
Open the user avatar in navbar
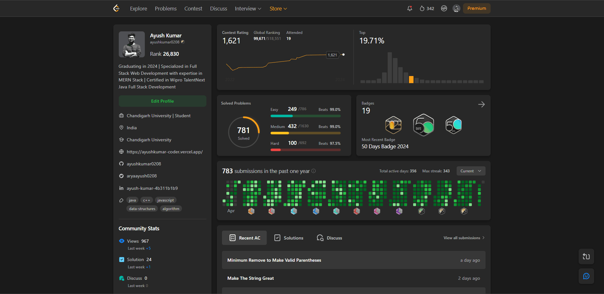[x=456, y=9]
